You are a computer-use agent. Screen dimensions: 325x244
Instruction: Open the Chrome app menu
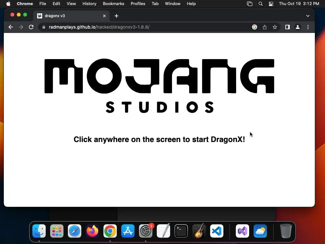point(25,4)
